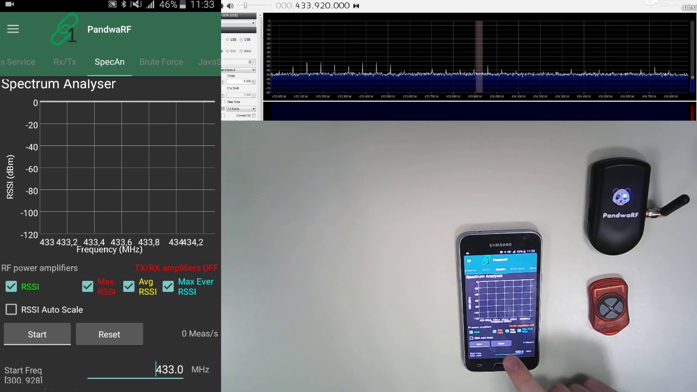Click the red tuning marker in SDR spectrum
Screen dimensions: 697x392
479,57
